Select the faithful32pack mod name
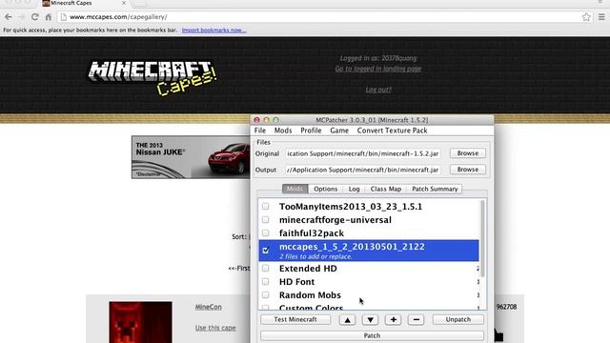Screen dimensions: 610x343 (312, 232)
